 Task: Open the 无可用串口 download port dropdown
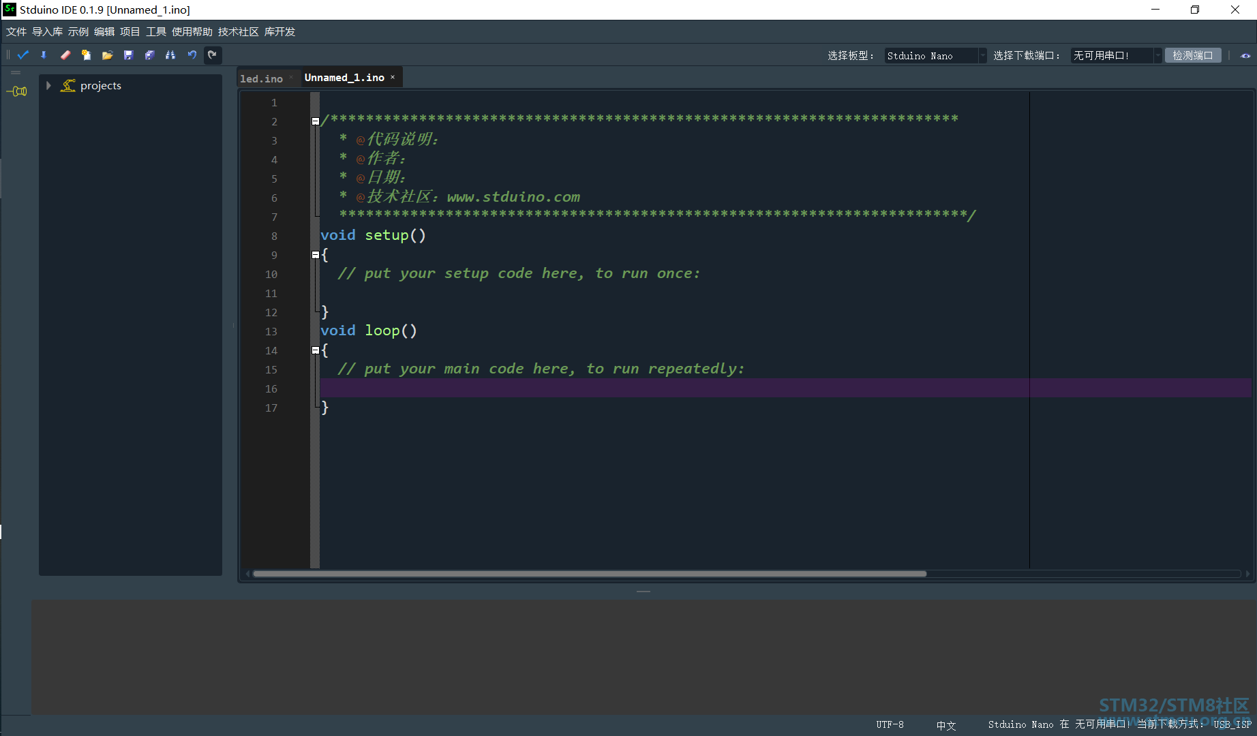pyautogui.click(x=1116, y=56)
